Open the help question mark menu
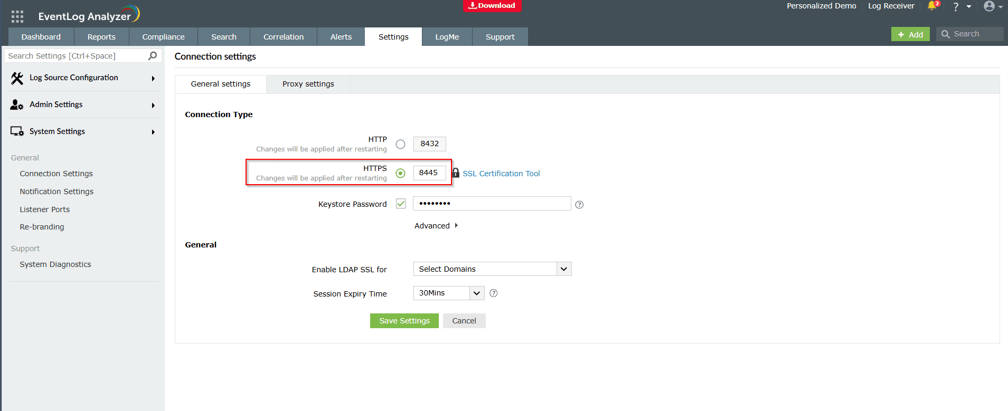This screenshot has height=411, width=1008. (956, 6)
